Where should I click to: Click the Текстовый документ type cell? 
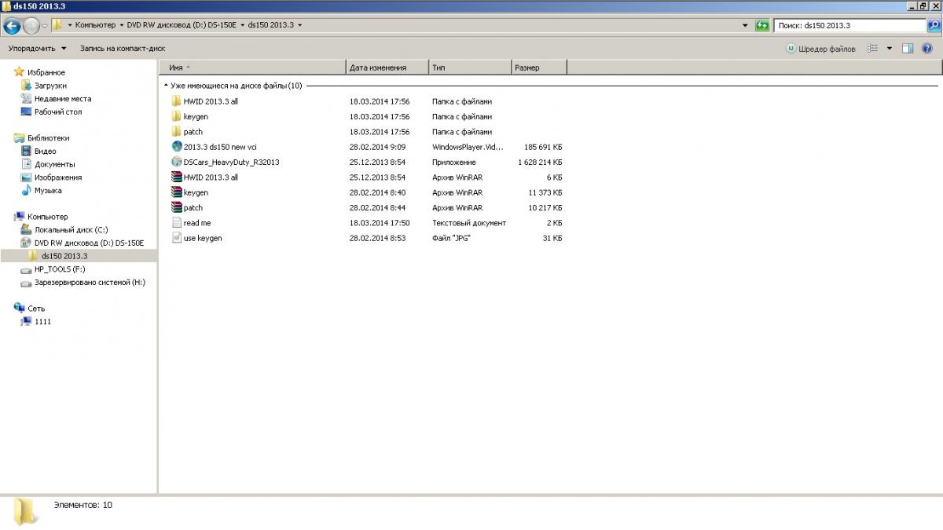(x=469, y=223)
